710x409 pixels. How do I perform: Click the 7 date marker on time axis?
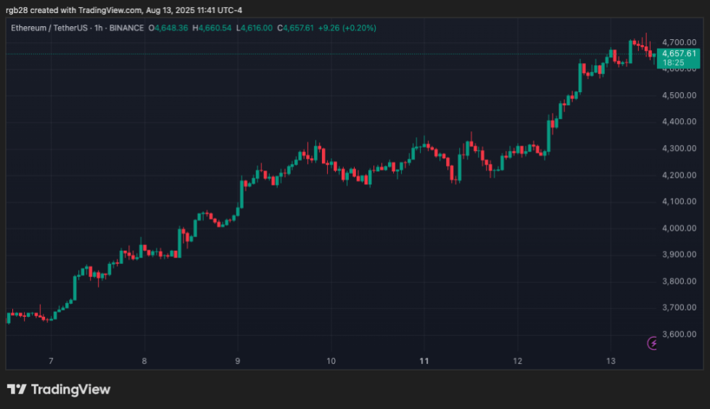tap(51, 360)
